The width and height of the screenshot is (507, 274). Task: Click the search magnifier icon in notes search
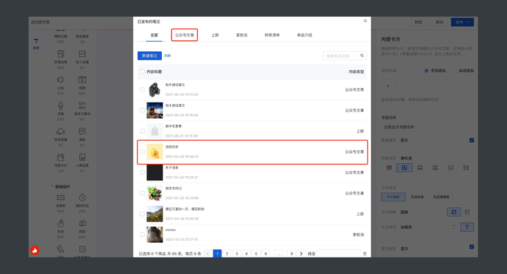coord(362,55)
